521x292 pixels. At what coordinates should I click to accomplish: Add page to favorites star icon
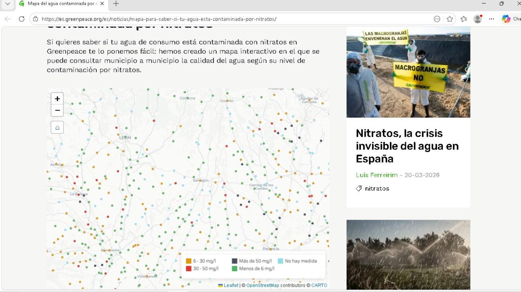click(450, 19)
